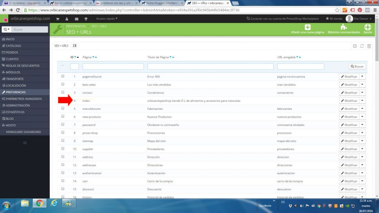The image size is (379, 213).
Task: Check the new-products row checkbox
Action: 63,116
